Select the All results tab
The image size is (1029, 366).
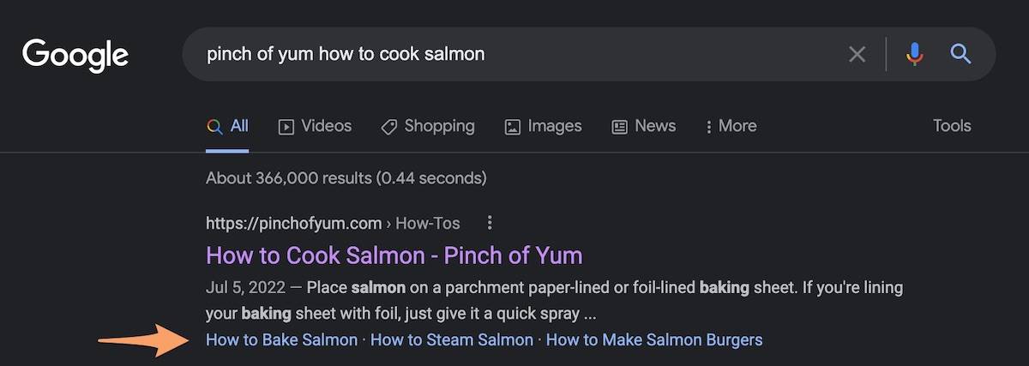click(228, 126)
